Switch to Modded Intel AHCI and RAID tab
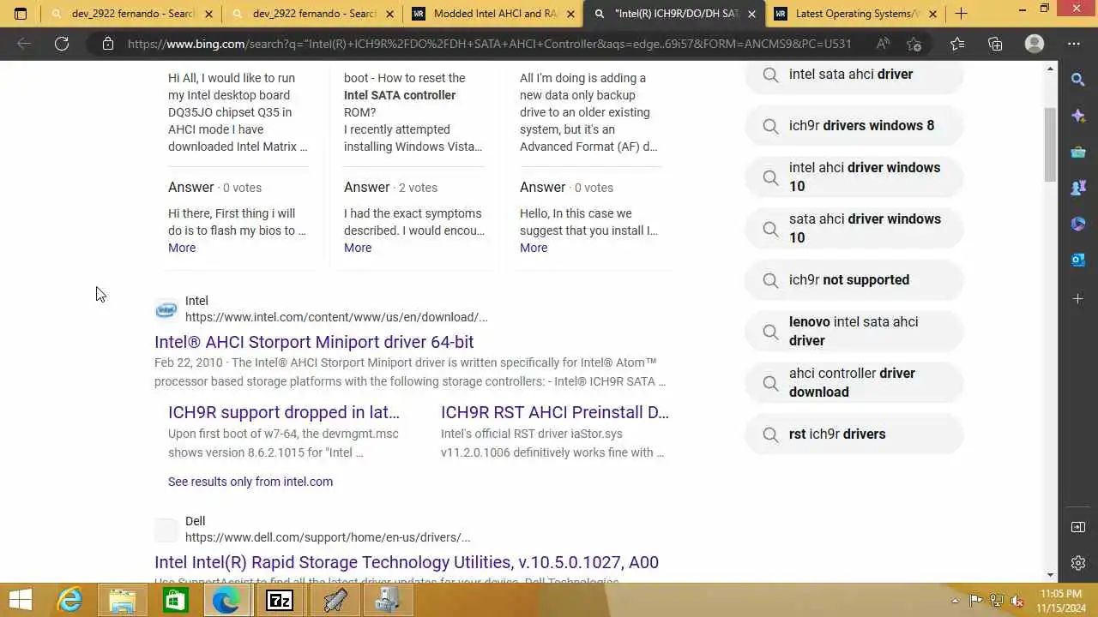 click(x=495, y=14)
